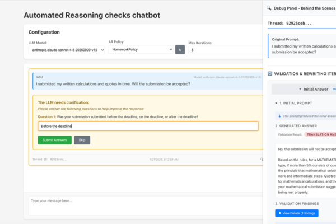Click the Translation validation result badge
This screenshot has width=336, height=224.
[320, 134]
